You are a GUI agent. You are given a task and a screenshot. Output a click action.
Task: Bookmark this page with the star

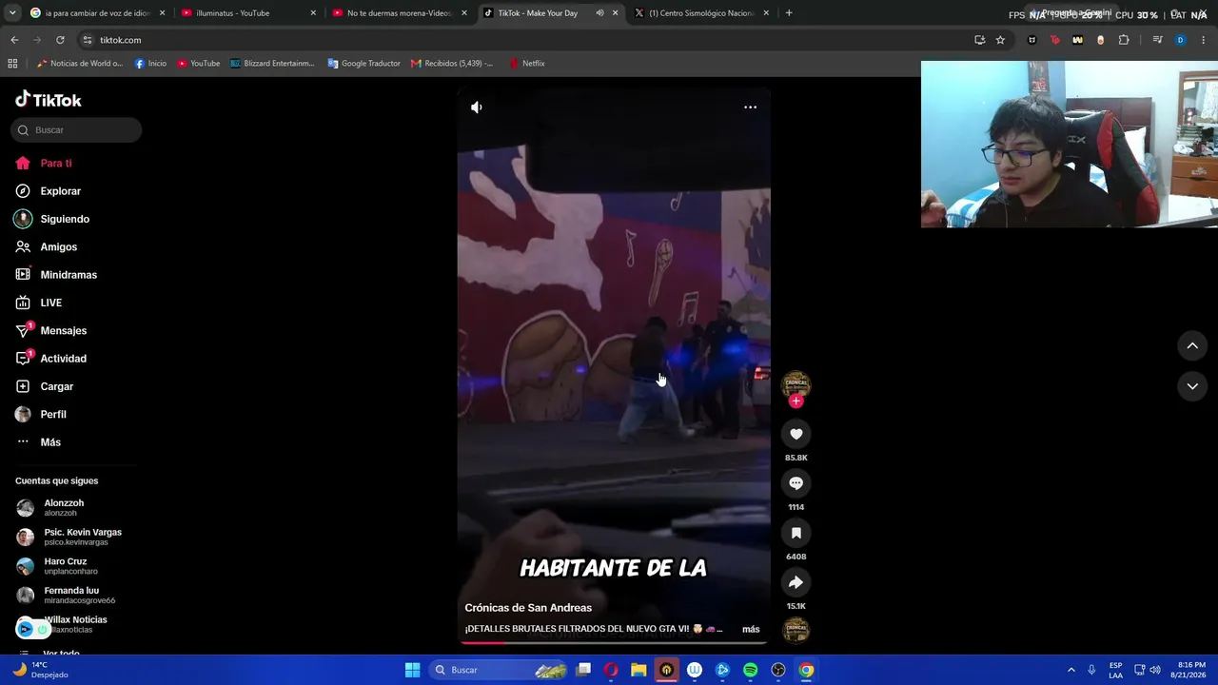click(x=1000, y=40)
